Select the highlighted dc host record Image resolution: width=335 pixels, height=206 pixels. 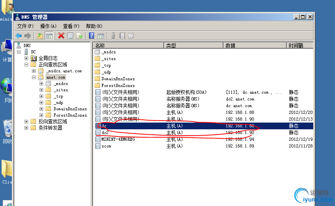tap(204, 126)
